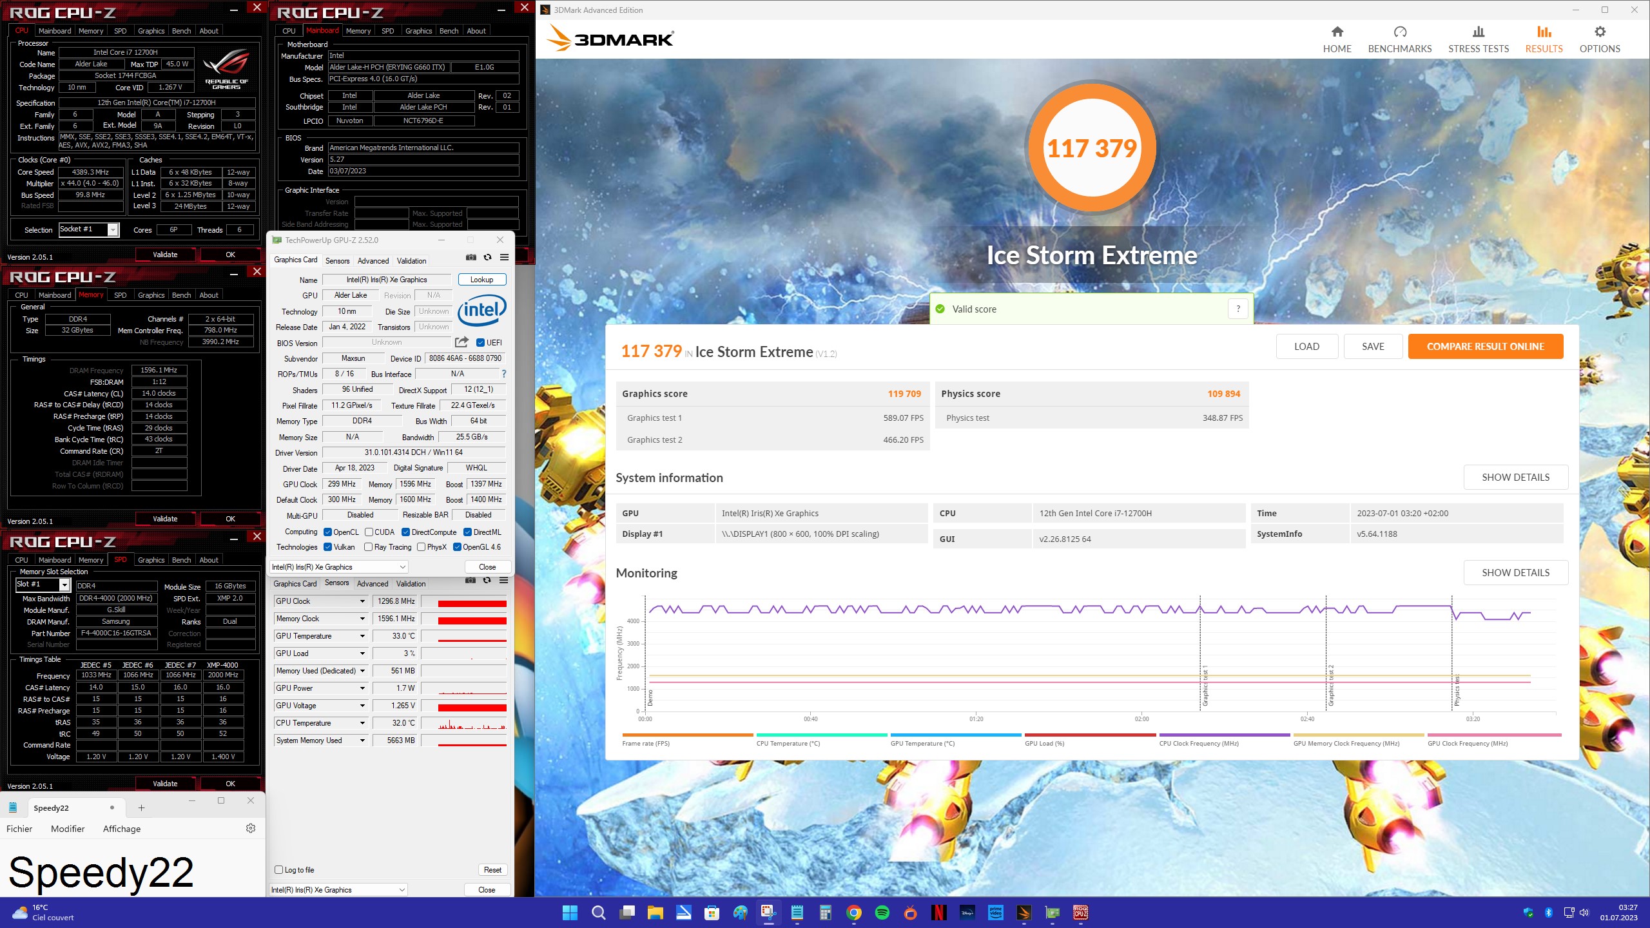
Task: Click the Bus Interface question mark in GPU-Z
Action: (x=503, y=374)
